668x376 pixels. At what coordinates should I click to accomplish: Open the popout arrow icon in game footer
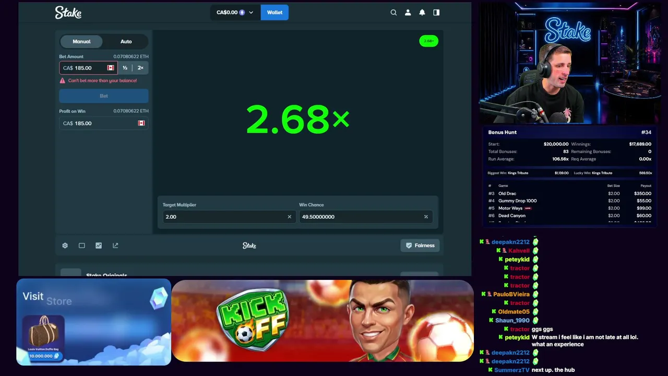click(115, 245)
